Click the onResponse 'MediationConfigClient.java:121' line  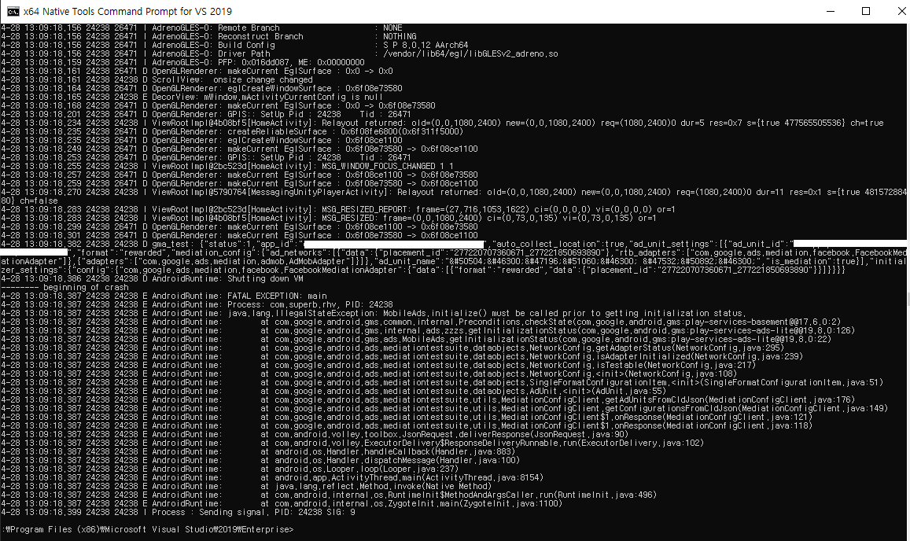(x=407, y=418)
